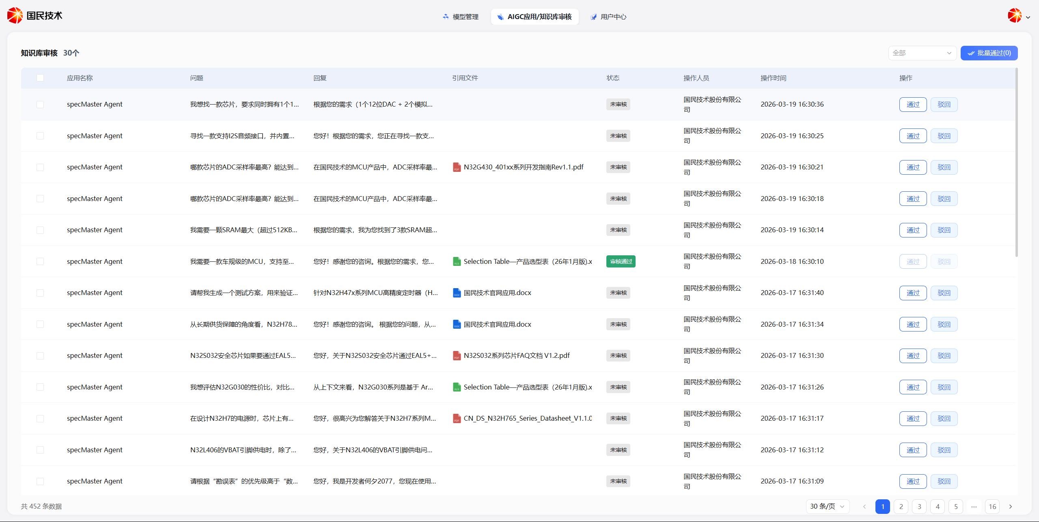Go to next page arrow in pagination

pyautogui.click(x=1011, y=507)
